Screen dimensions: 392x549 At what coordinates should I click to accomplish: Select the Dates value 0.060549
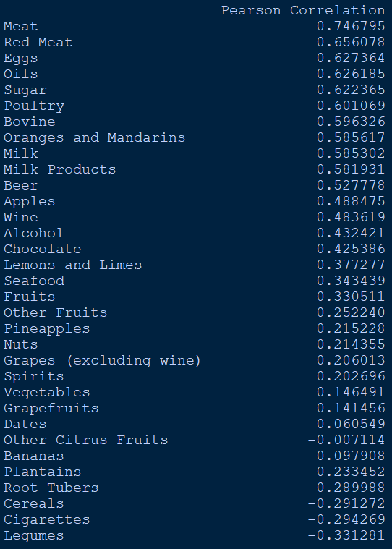[x=351, y=424]
